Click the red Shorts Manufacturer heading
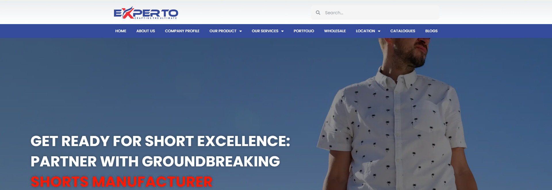 (x=121, y=182)
